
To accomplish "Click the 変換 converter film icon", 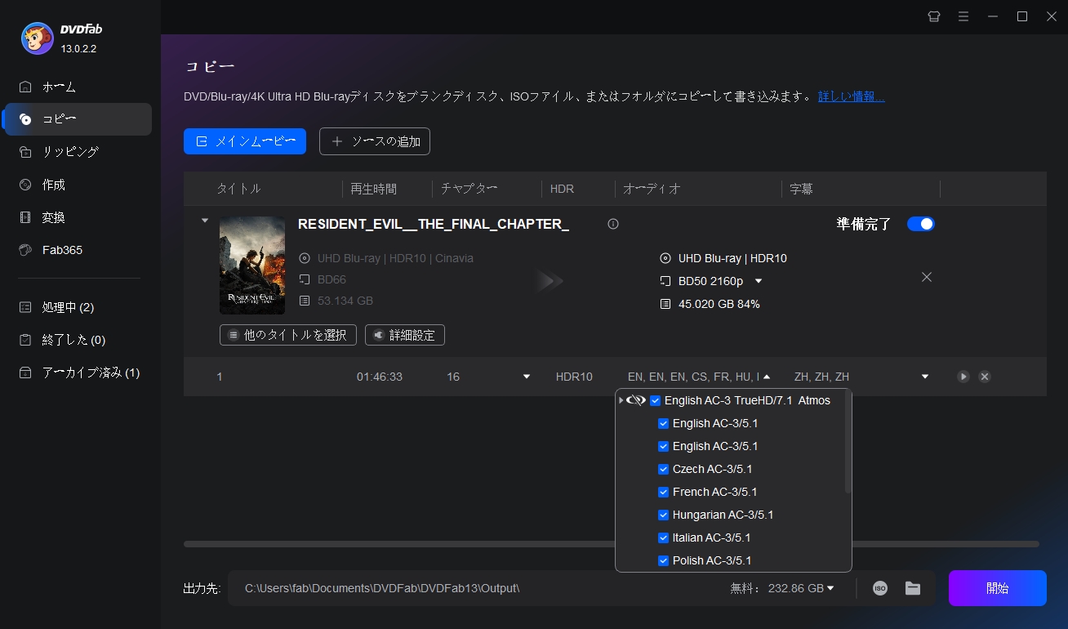I will pos(25,217).
